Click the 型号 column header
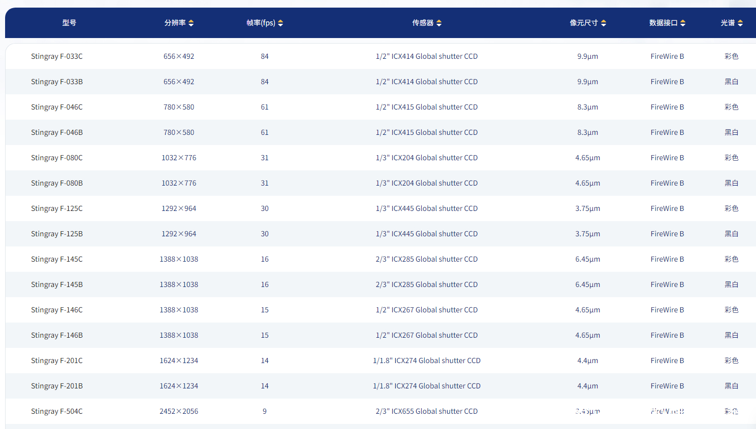 point(69,23)
